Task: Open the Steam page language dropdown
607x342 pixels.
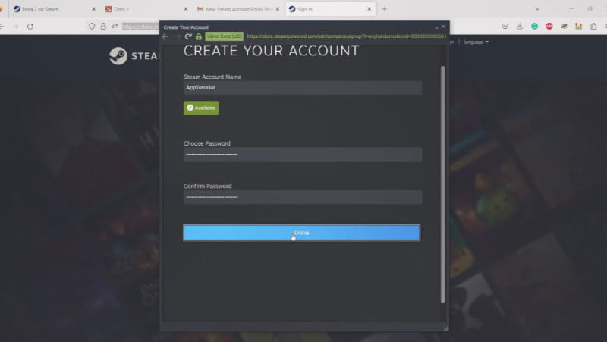Action: pos(476,42)
